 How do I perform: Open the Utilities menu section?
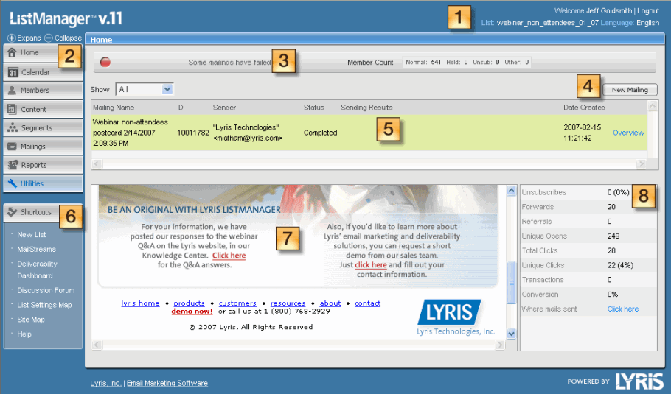coord(43,183)
